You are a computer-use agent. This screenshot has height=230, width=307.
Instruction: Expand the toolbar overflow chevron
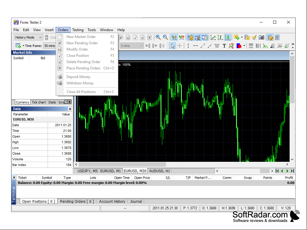(293, 46)
